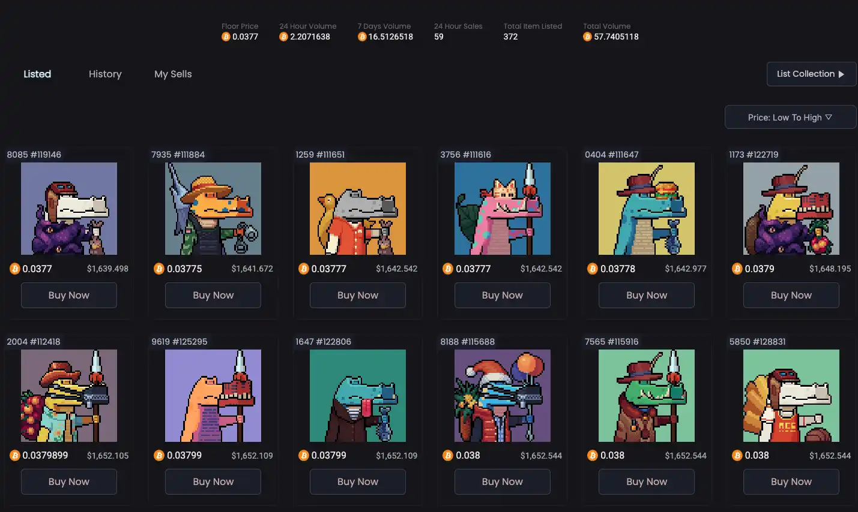Click the Bitcoin icon beside Total Volume value
Screen dimensions: 858x512
point(587,37)
